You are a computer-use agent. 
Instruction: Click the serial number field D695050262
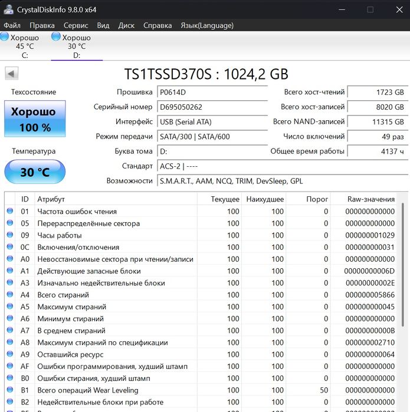pyautogui.click(x=212, y=107)
